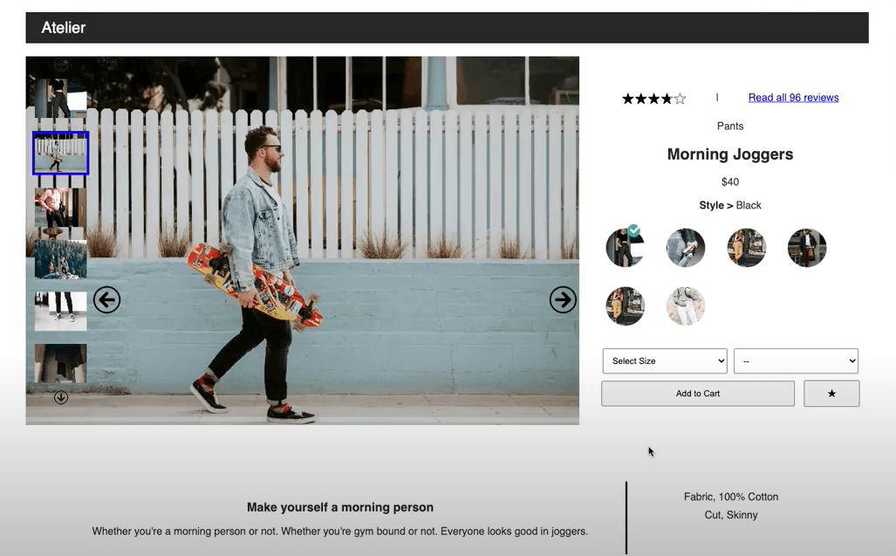Click the previous image left arrow

click(x=106, y=300)
